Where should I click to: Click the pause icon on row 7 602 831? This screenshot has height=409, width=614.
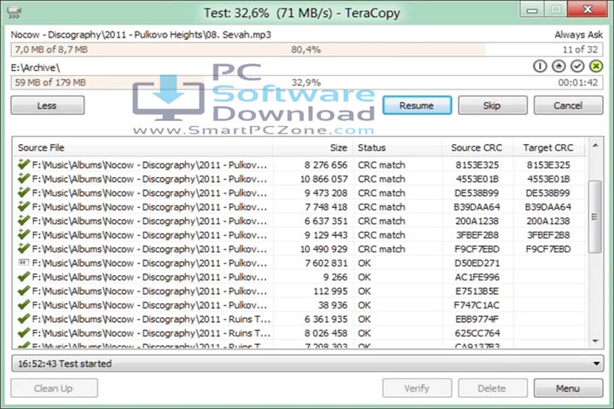pyautogui.click(x=24, y=262)
